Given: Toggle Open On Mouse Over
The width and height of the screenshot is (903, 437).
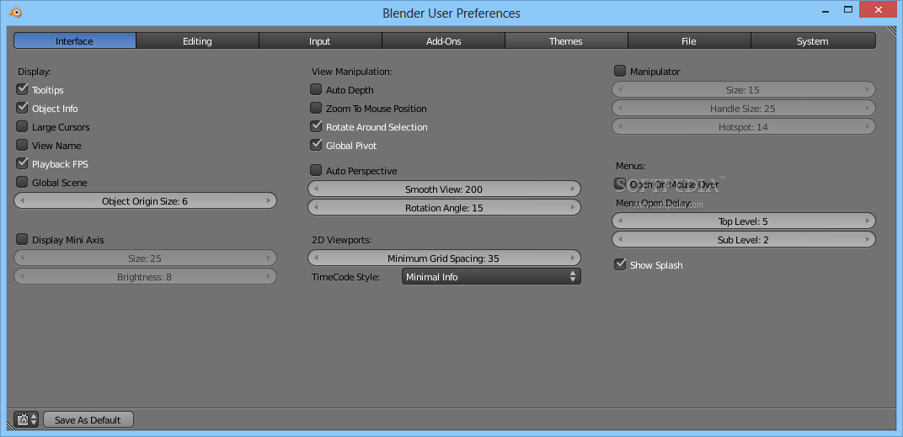Looking at the screenshot, I should 620,184.
